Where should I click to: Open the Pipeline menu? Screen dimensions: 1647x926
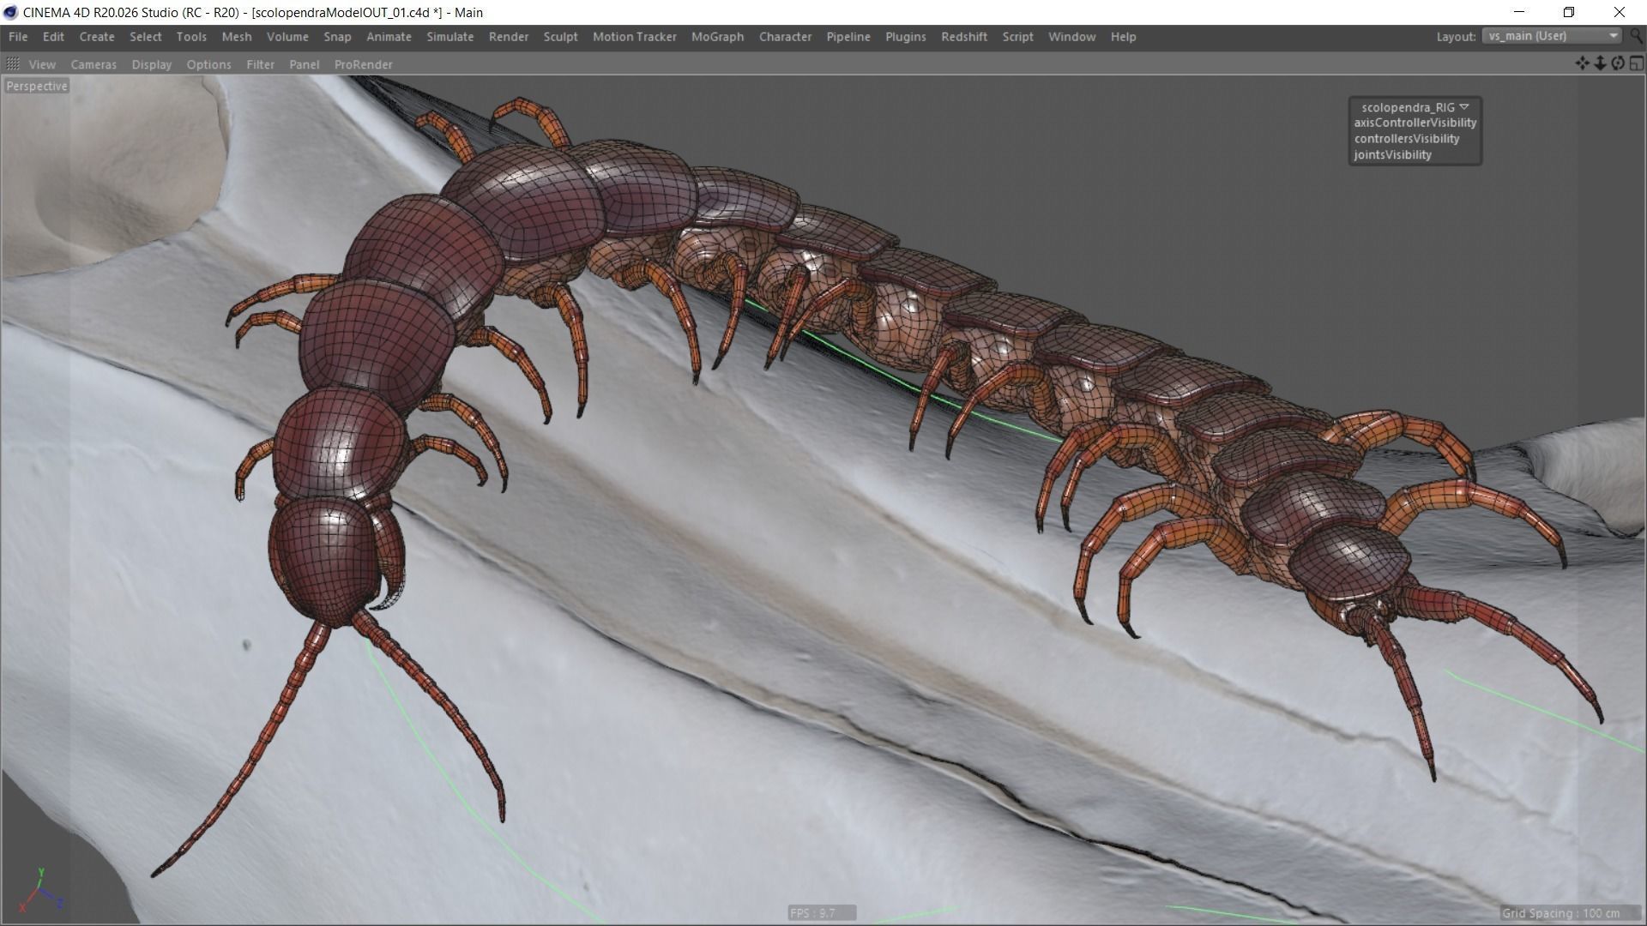(848, 37)
